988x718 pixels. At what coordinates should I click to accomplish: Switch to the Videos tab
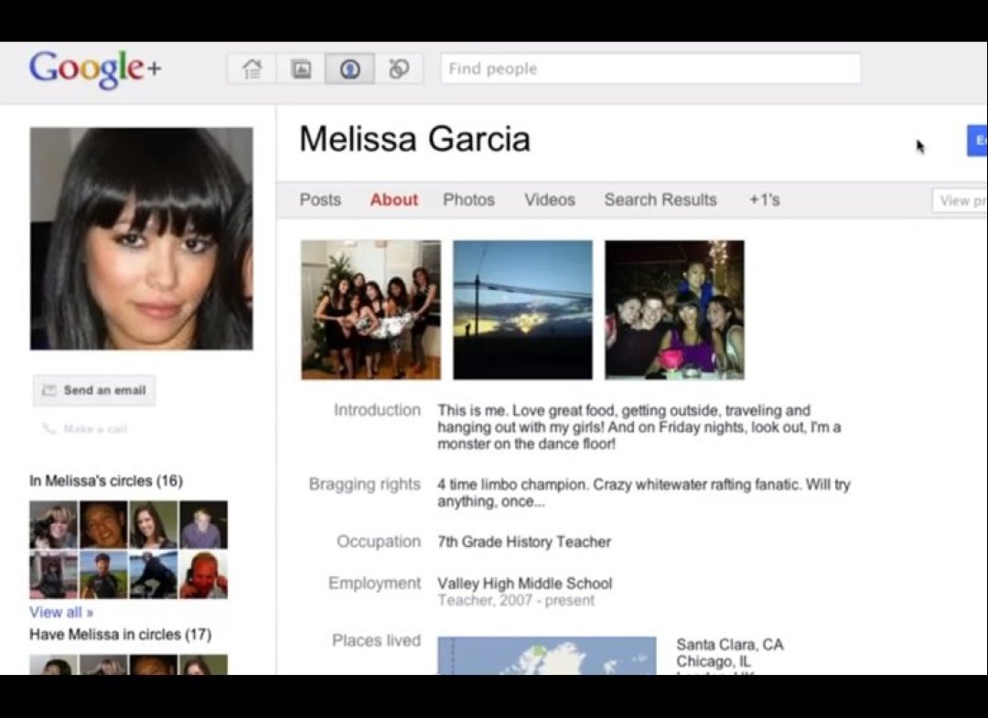pyautogui.click(x=550, y=199)
